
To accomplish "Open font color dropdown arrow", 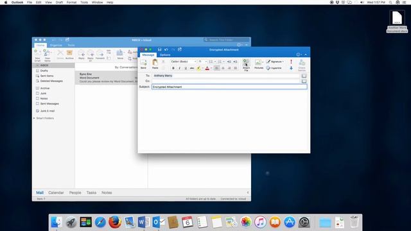I will pos(211,68).
